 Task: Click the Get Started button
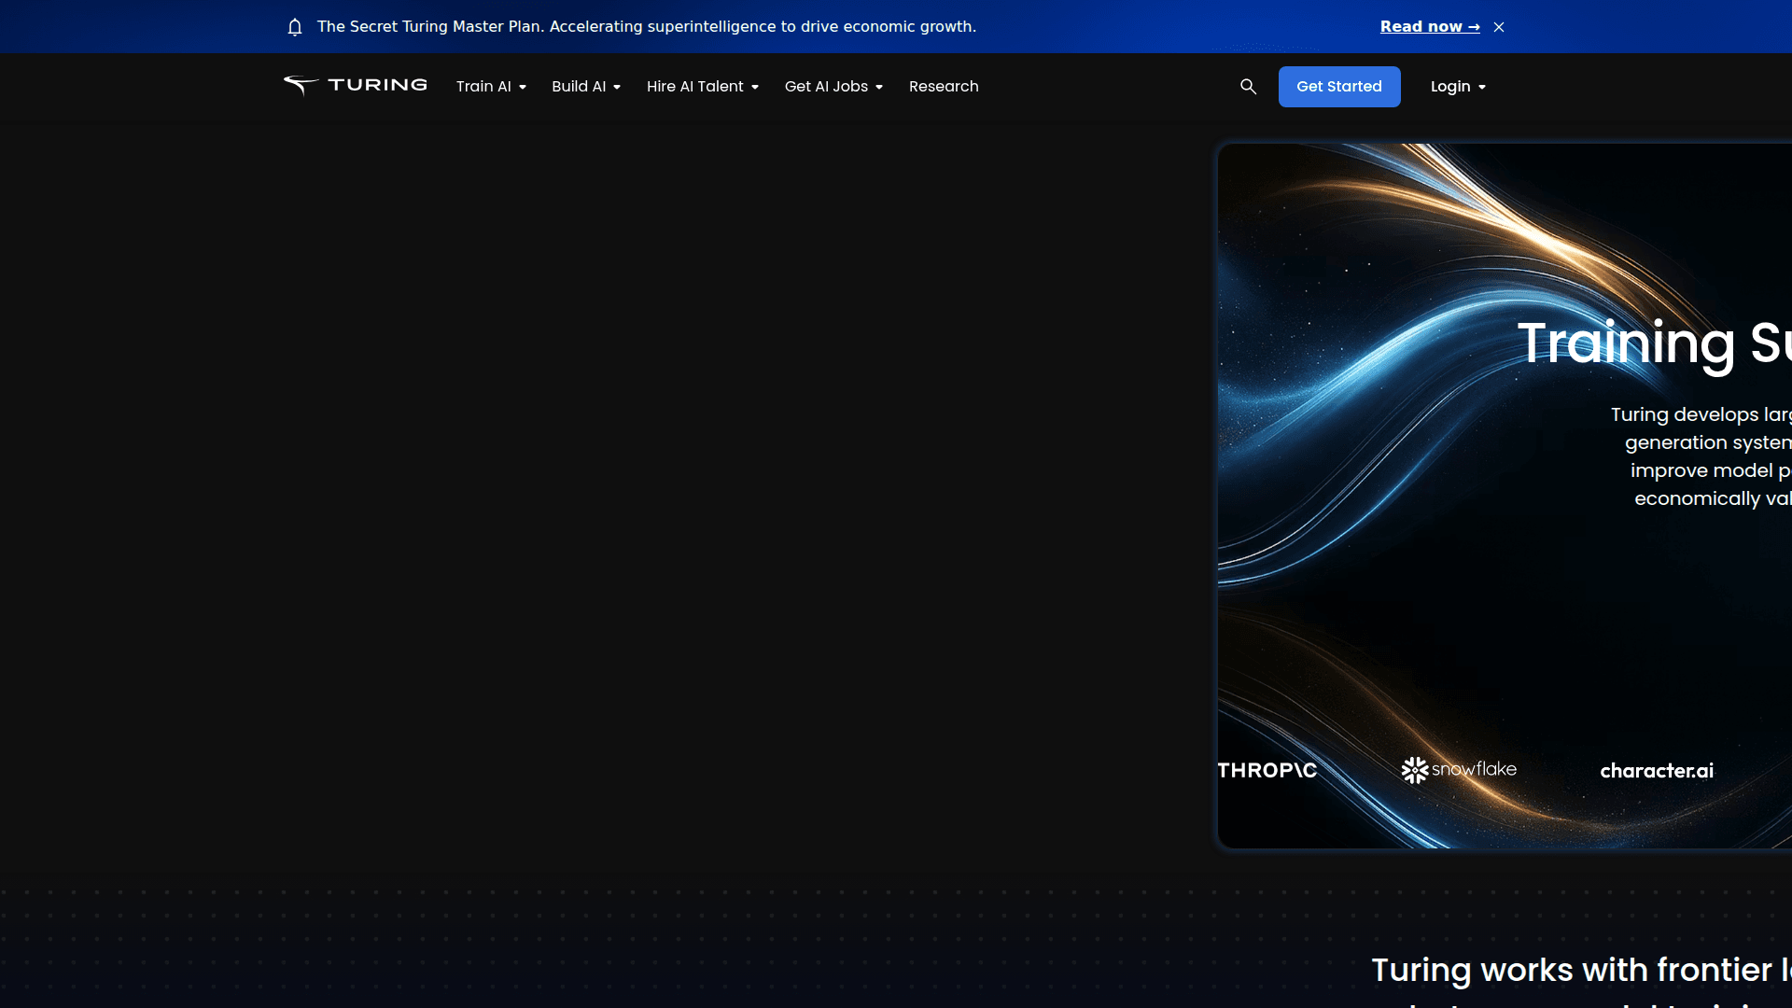click(1339, 86)
